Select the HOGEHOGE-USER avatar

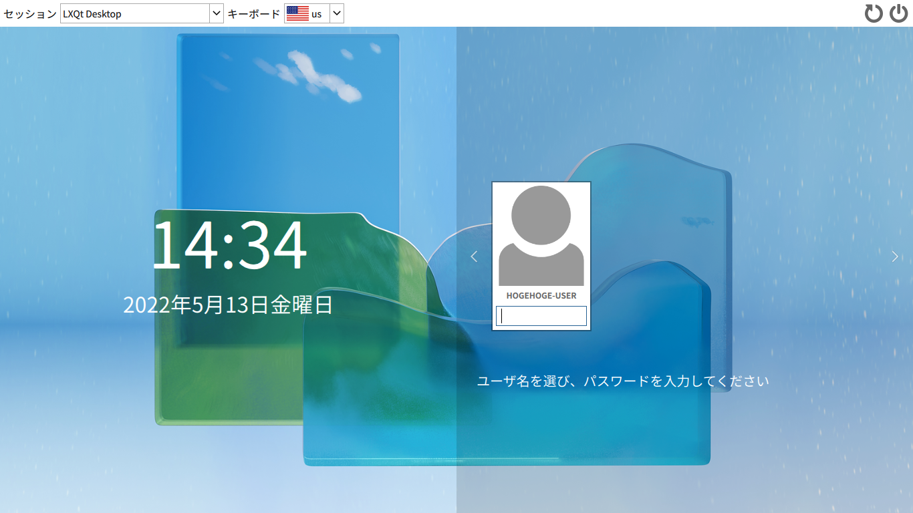541,236
